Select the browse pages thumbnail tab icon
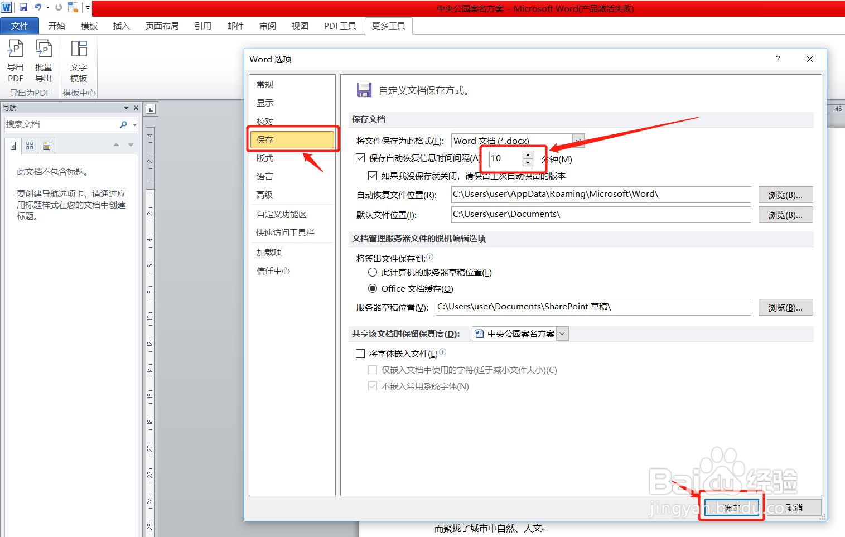Image resolution: width=845 pixels, height=537 pixels. (x=30, y=146)
